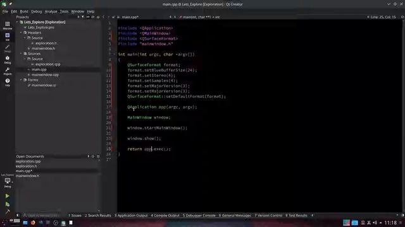The image size is (405, 227).
Task: Close the Open Documents panel
Action: tap(98, 156)
